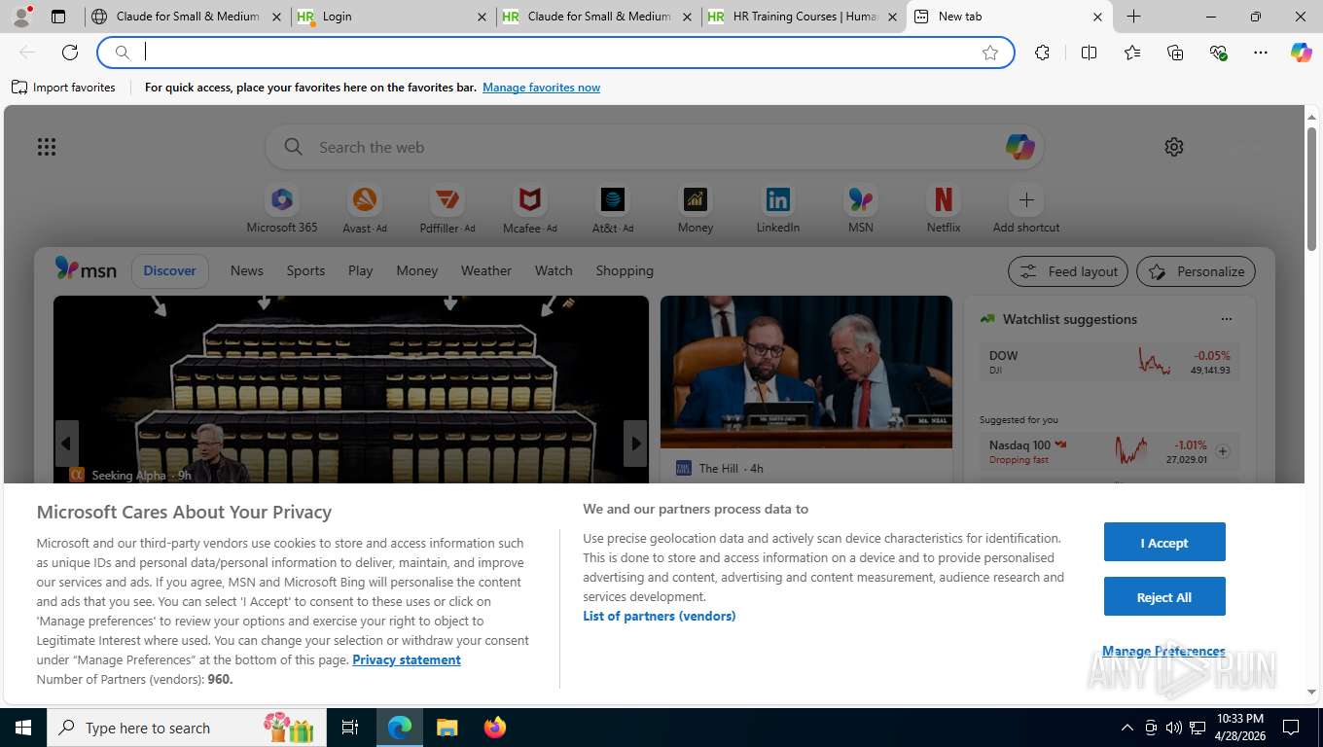Open File Explorer from the taskbar

447,728
